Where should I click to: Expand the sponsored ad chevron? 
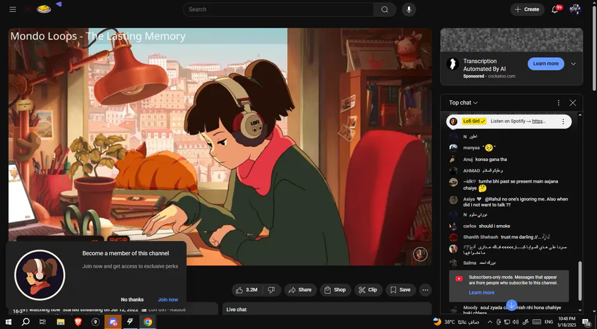coord(573,64)
